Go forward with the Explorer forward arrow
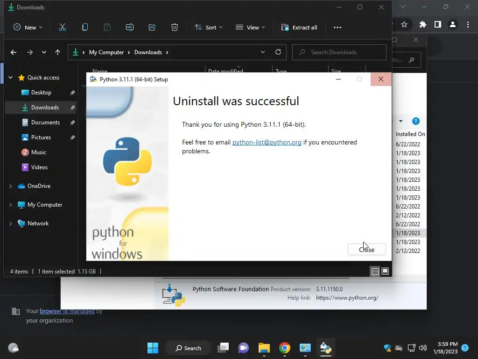478x359 pixels. [x=29, y=52]
